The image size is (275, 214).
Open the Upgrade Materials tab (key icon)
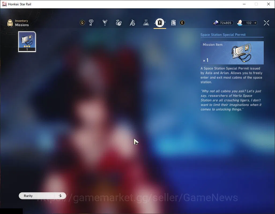tap(91, 22)
